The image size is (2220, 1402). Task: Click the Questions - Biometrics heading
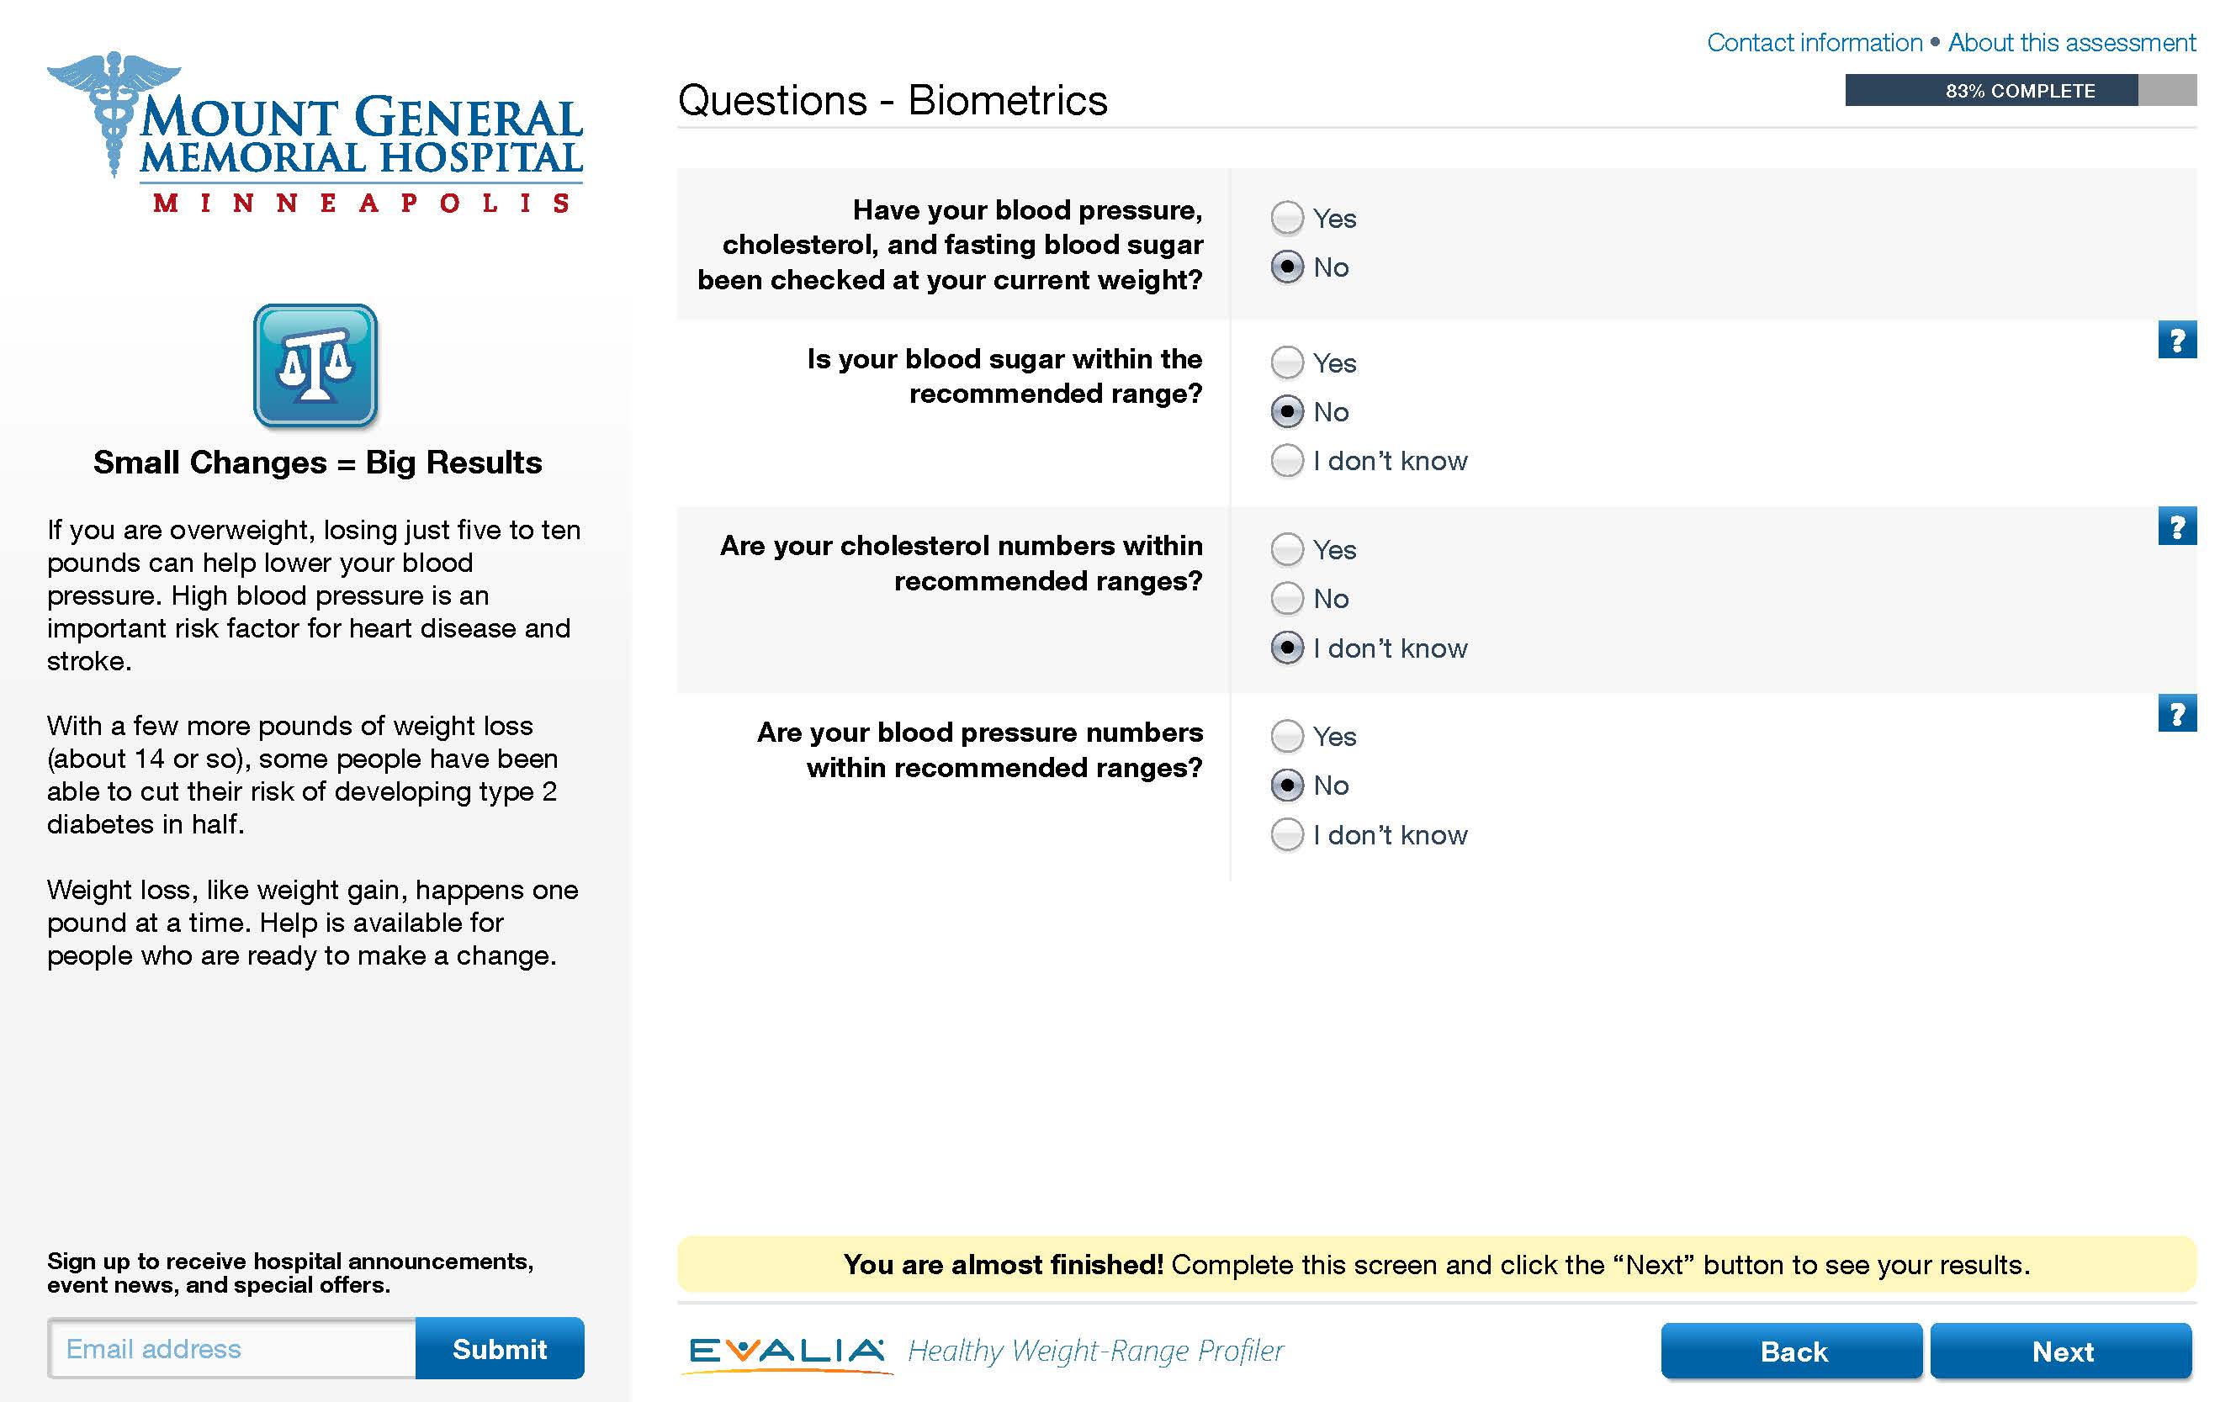tap(893, 99)
